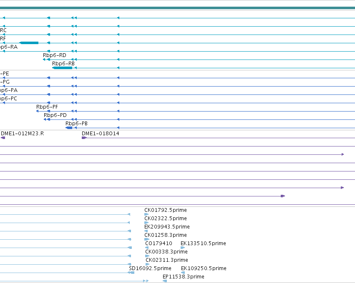Click the EST glyph below EK133510.5prime
This screenshot has height=283, width=355.
click(183, 248)
